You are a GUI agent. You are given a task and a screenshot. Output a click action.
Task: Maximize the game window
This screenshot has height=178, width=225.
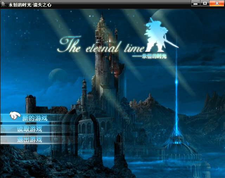tap(205, 3)
